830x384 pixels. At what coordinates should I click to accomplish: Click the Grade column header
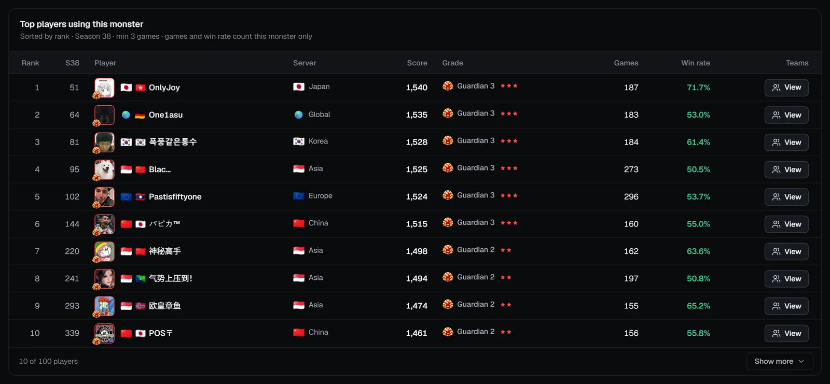pos(453,63)
